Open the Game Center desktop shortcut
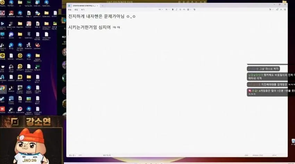The image size is (295, 164). coord(20,110)
